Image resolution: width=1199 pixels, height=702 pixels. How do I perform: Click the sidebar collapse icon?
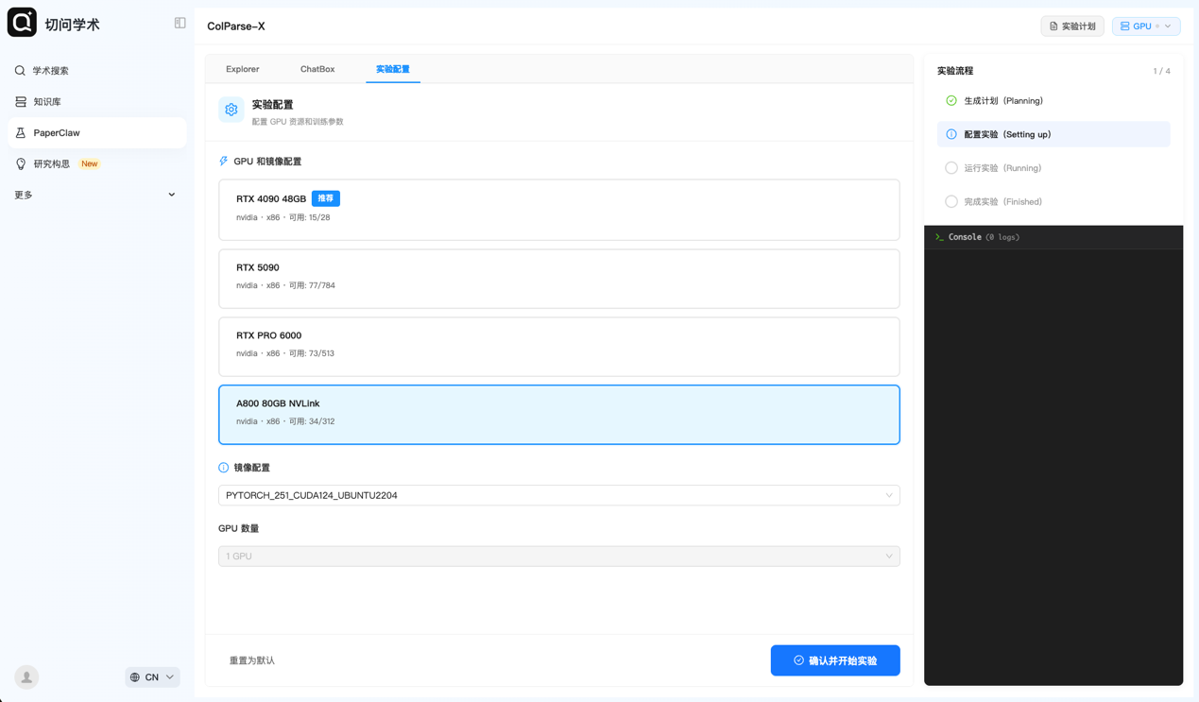[x=180, y=23]
